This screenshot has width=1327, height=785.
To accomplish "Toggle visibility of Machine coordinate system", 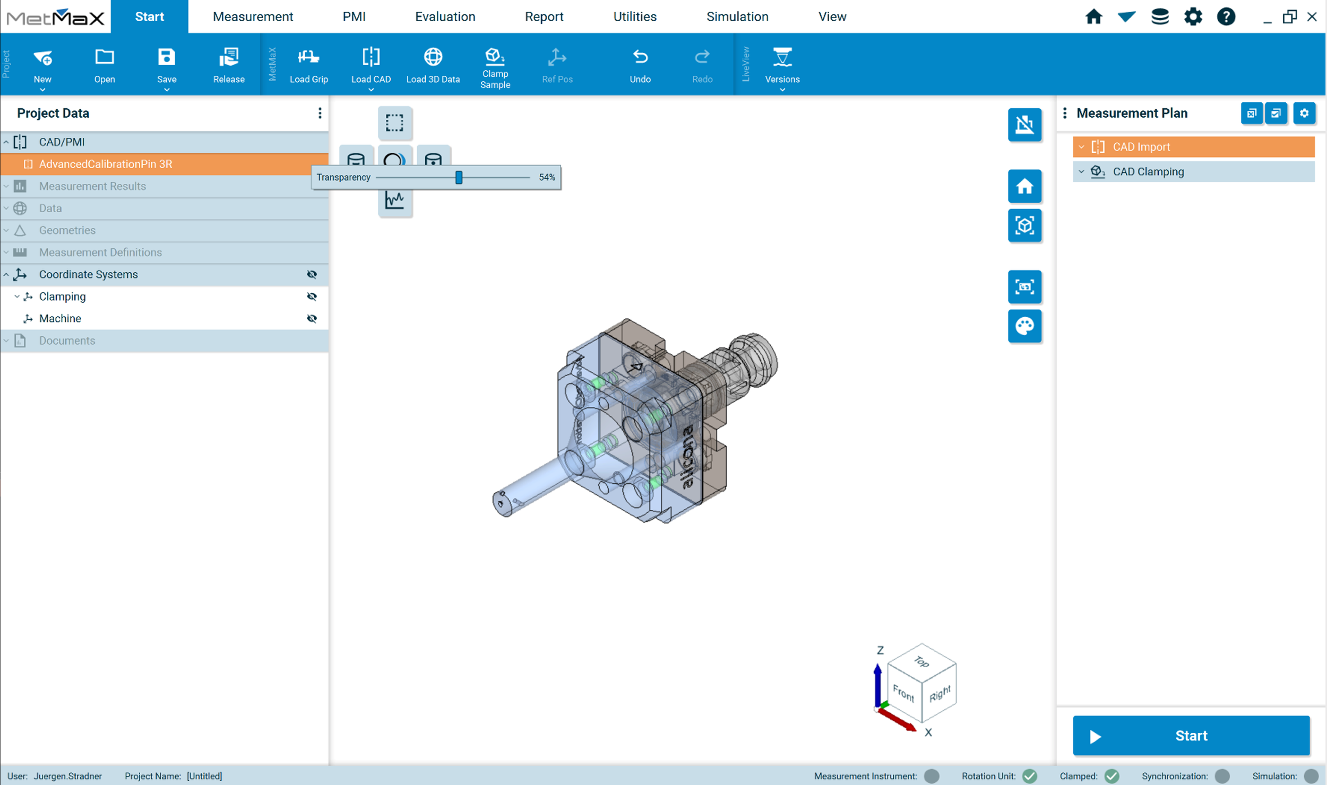I will 312,318.
